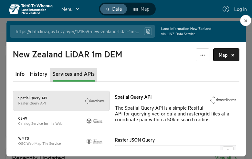The height and width of the screenshot is (159, 252).
Task: Click the folded map icon in Map toggle
Action: 136,9
